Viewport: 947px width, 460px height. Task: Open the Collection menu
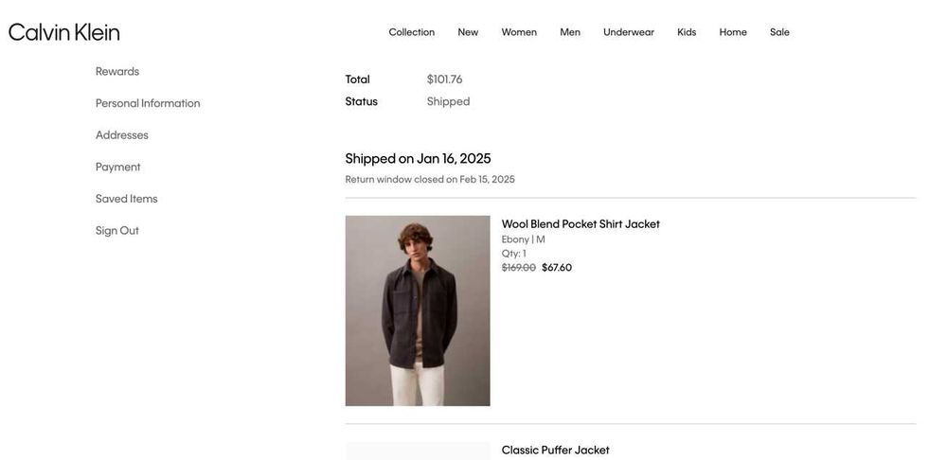(411, 32)
